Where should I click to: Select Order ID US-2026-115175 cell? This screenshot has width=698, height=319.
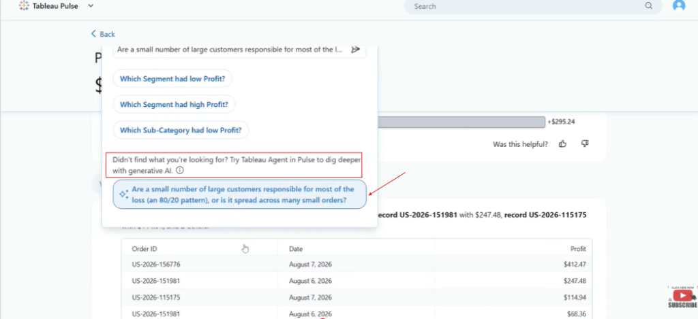[156, 297]
